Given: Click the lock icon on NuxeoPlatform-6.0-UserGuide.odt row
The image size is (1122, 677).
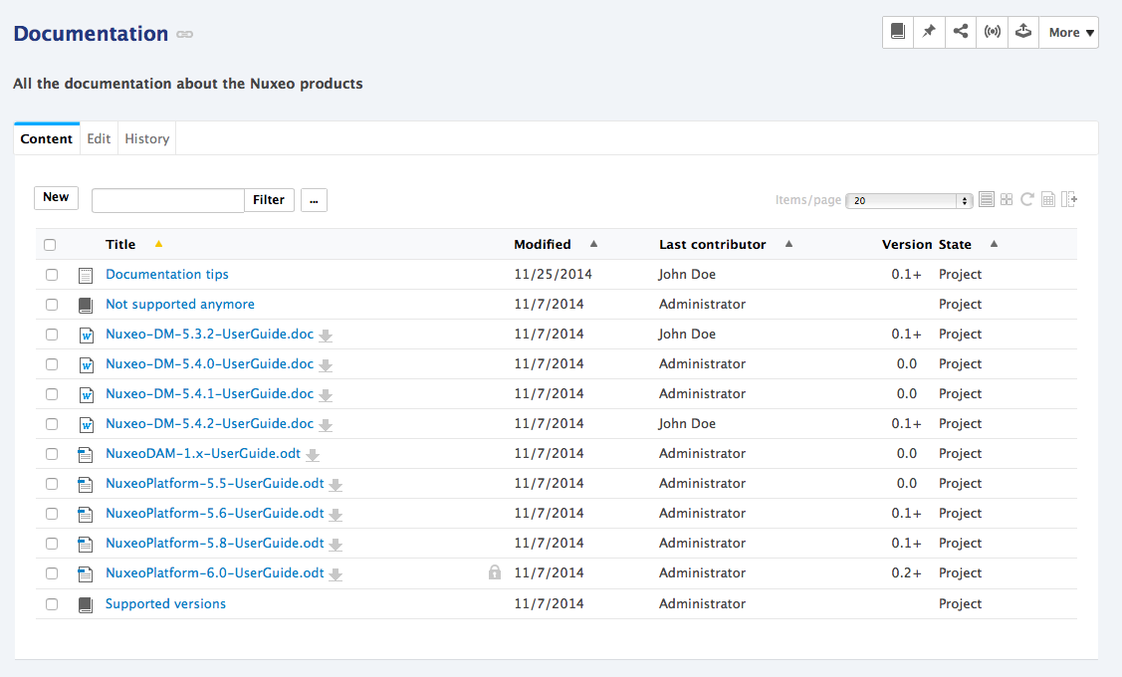Looking at the screenshot, I should 495,571.
